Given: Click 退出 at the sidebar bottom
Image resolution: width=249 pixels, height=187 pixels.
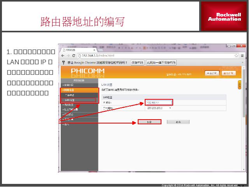Looking at the screenshot, I should [79, 124].
